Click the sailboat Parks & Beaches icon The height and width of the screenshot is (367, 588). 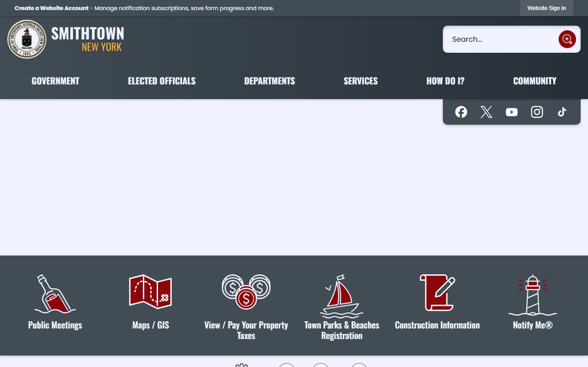(342, 296)
